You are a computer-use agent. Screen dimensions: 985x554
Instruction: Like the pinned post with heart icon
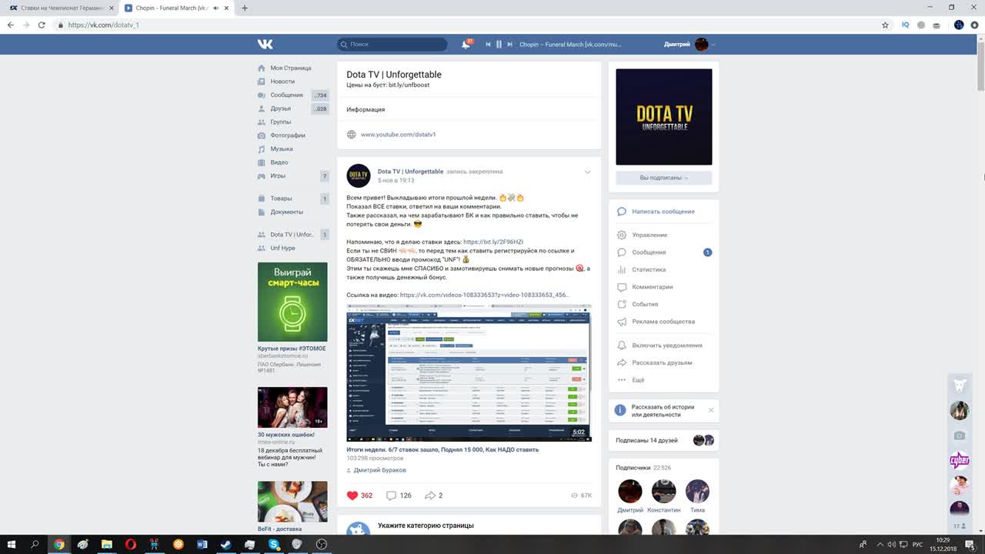[x=352, y=496]
